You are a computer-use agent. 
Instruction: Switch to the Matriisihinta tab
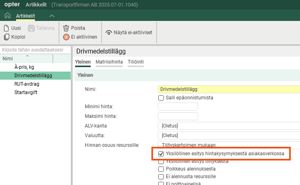point(109,62)
